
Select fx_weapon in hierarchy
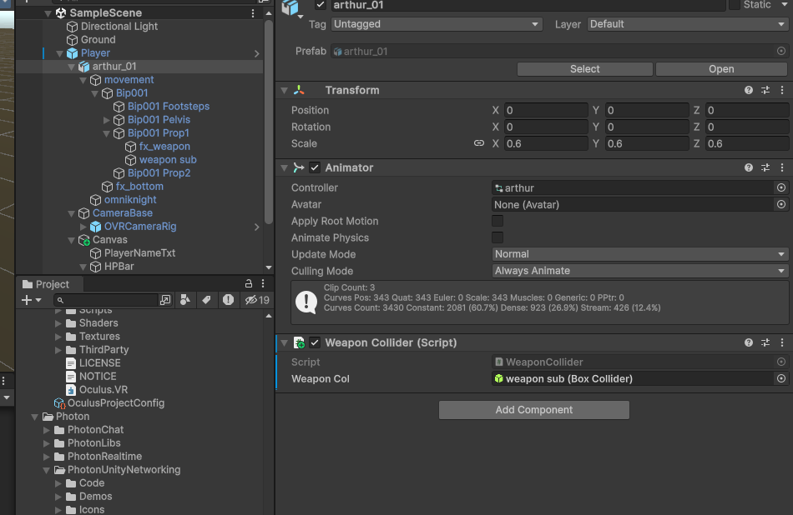(x=164, y=147)
